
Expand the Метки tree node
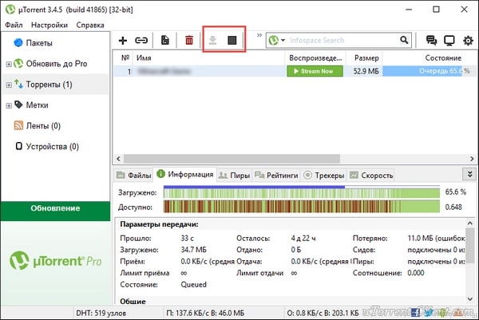pyautogui.click(x=9, y=105)
